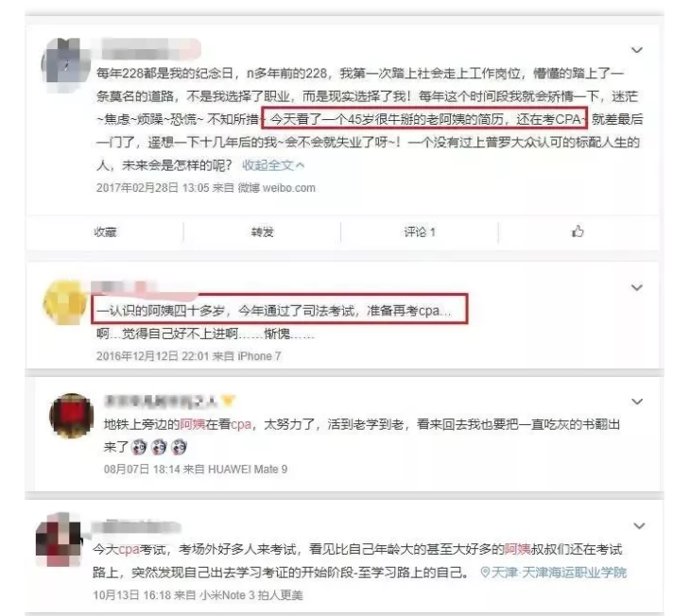Image resolution: width=673 pixels, height=616 pixels.
Task: Open the yellow avatar of second poster
Action: tap(64, 301)
